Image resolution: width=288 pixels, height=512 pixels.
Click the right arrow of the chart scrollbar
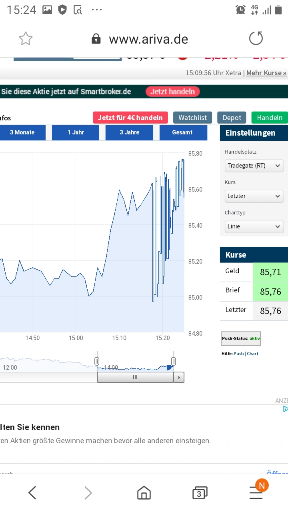[179, 377]
